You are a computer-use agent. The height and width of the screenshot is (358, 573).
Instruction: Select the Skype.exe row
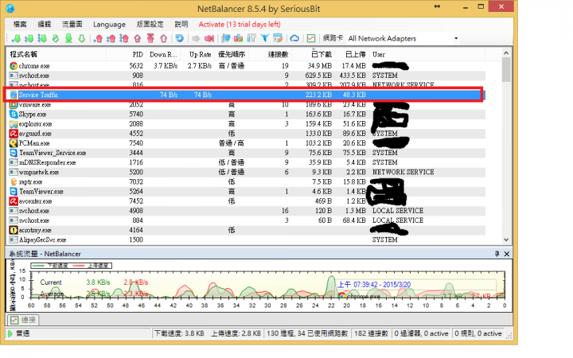(246, 115)
